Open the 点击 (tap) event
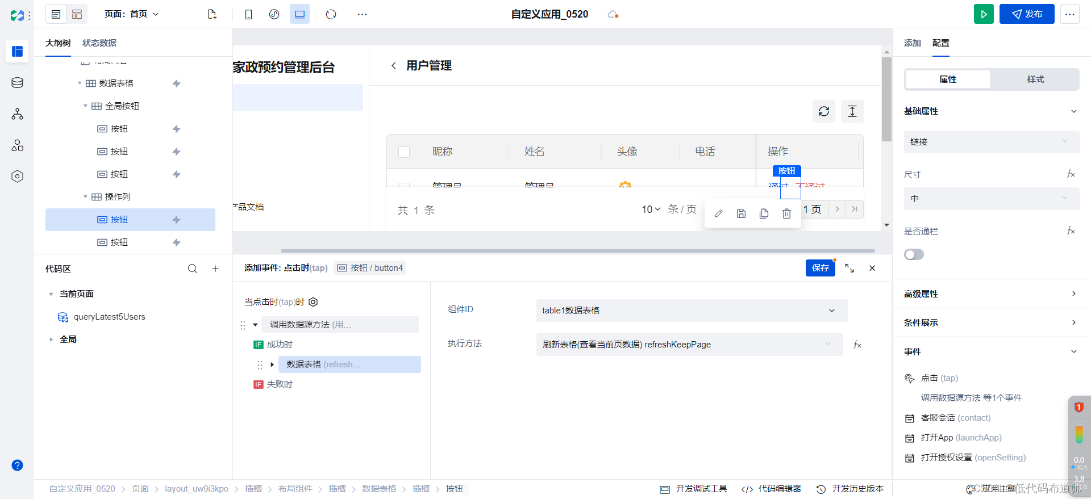The image size is (1091, 499). [939, 378]
